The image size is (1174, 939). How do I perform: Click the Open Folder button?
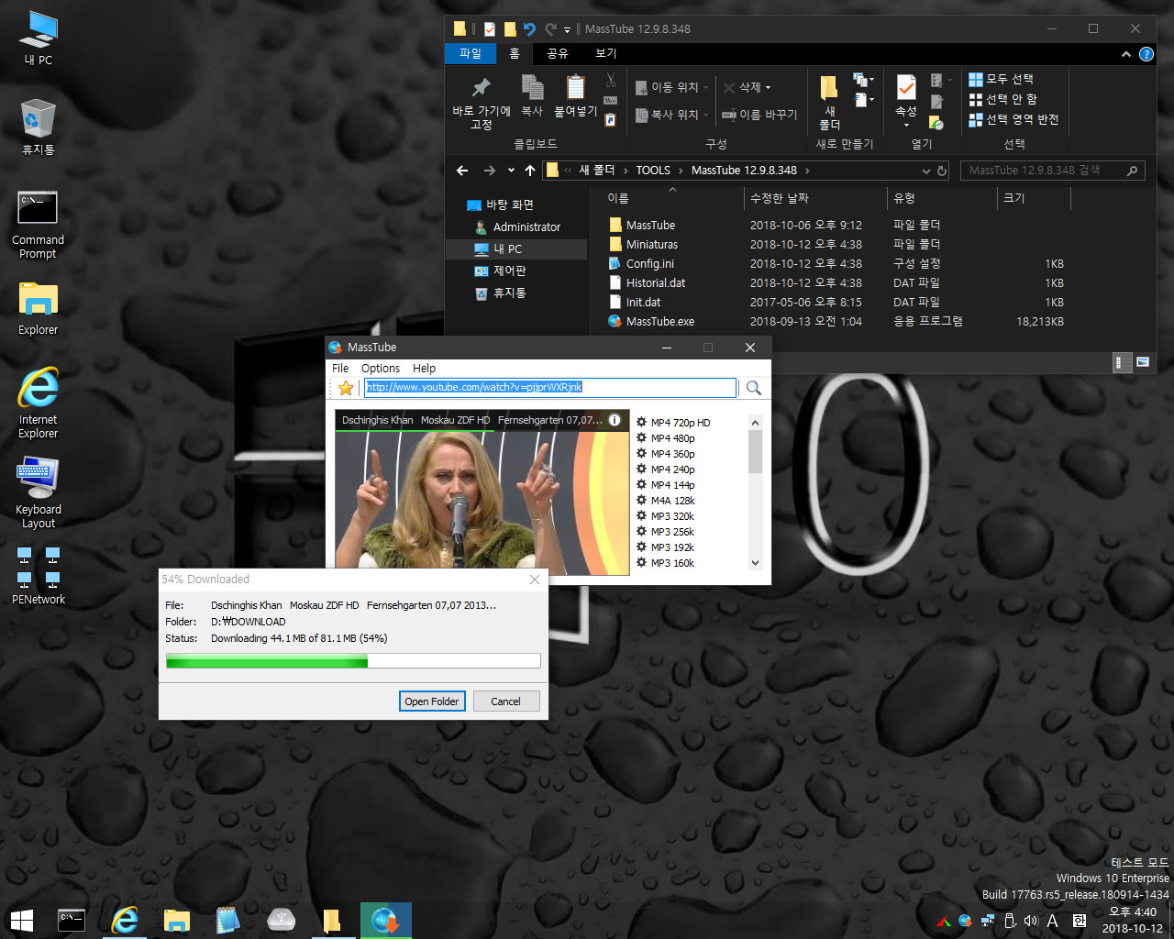(x=432, y=701)
